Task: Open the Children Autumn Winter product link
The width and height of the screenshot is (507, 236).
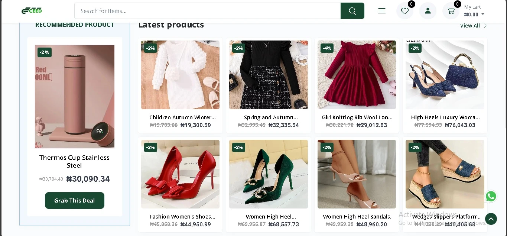Action: [x=182, y=117]
